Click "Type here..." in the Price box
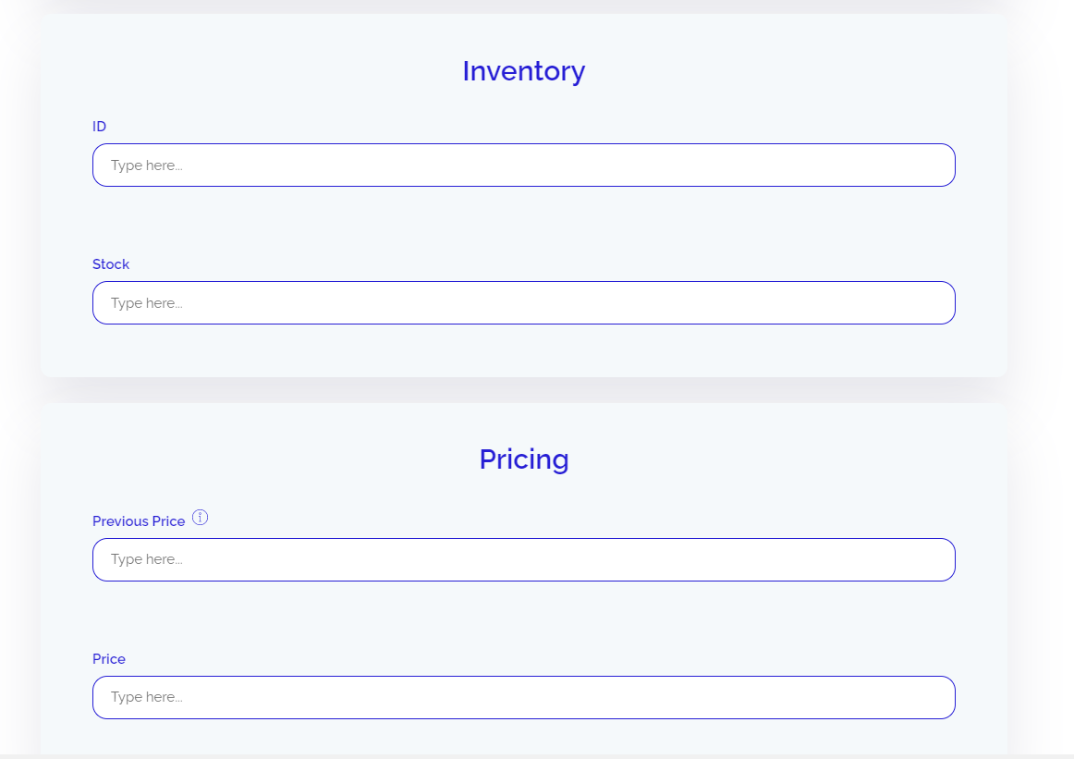Screen dimensions: 1074x759 pyautogui.click(x=146, y=697)
